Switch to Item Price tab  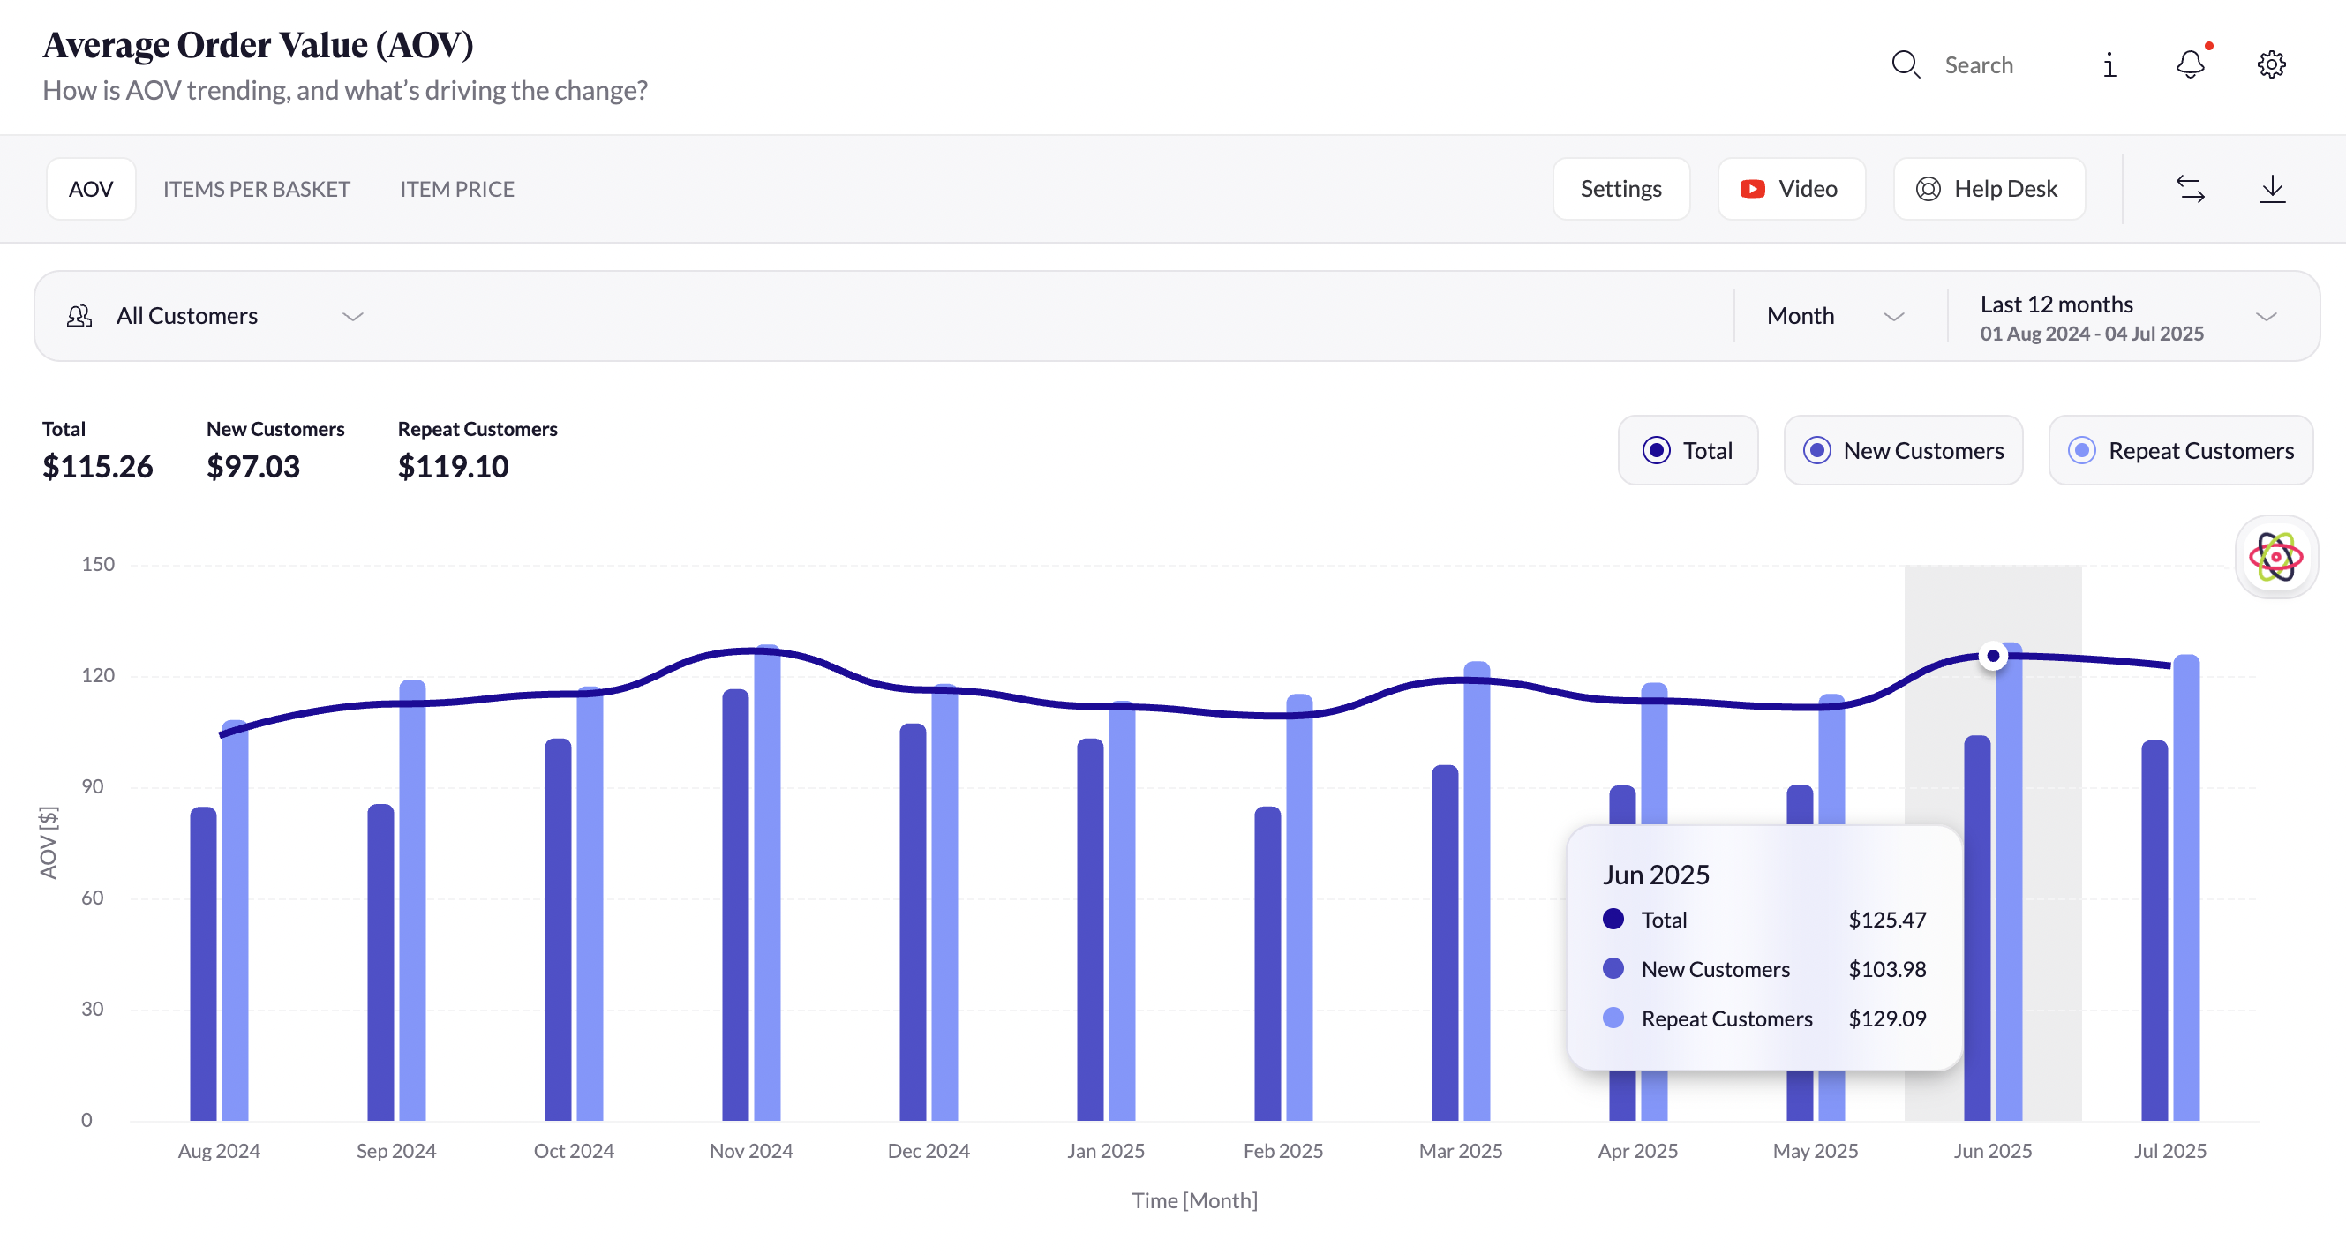point(457,189)
